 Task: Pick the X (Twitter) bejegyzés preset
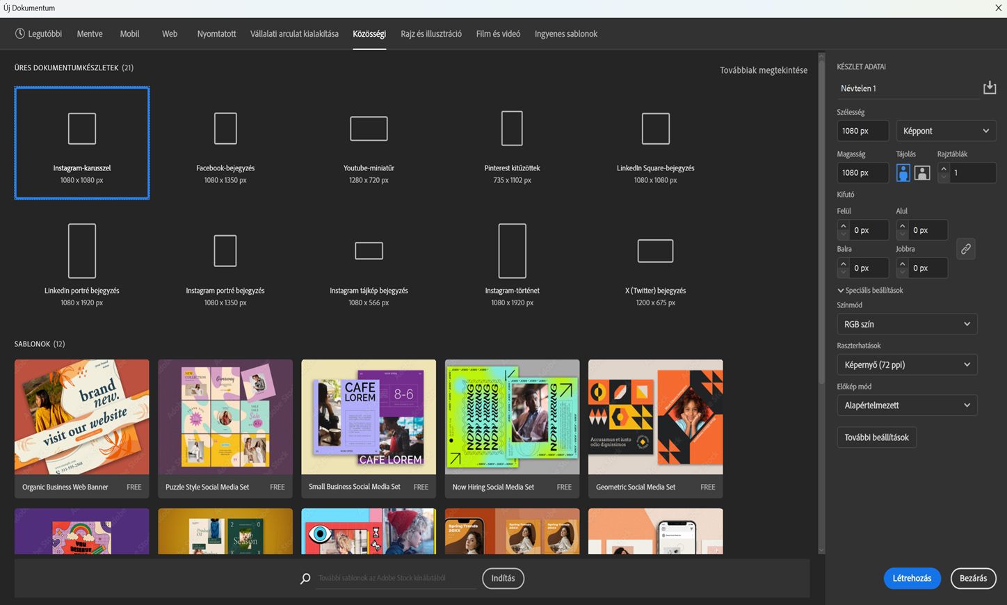[655, 265]
